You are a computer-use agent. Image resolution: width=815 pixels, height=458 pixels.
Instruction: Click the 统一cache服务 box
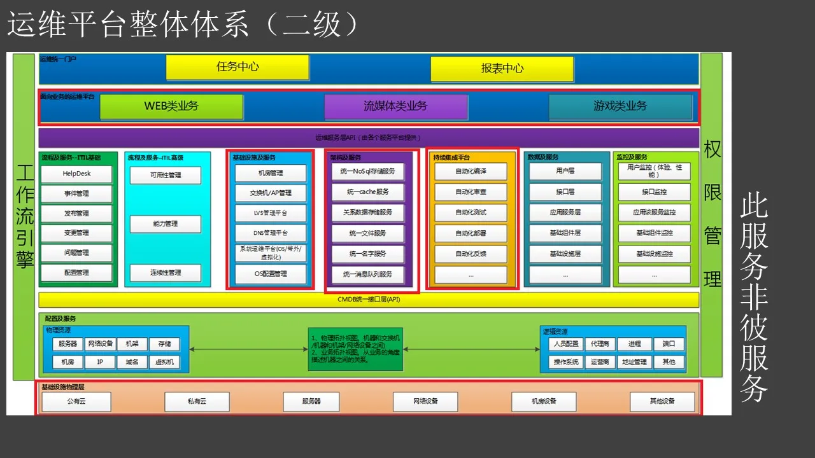(369, 191)
